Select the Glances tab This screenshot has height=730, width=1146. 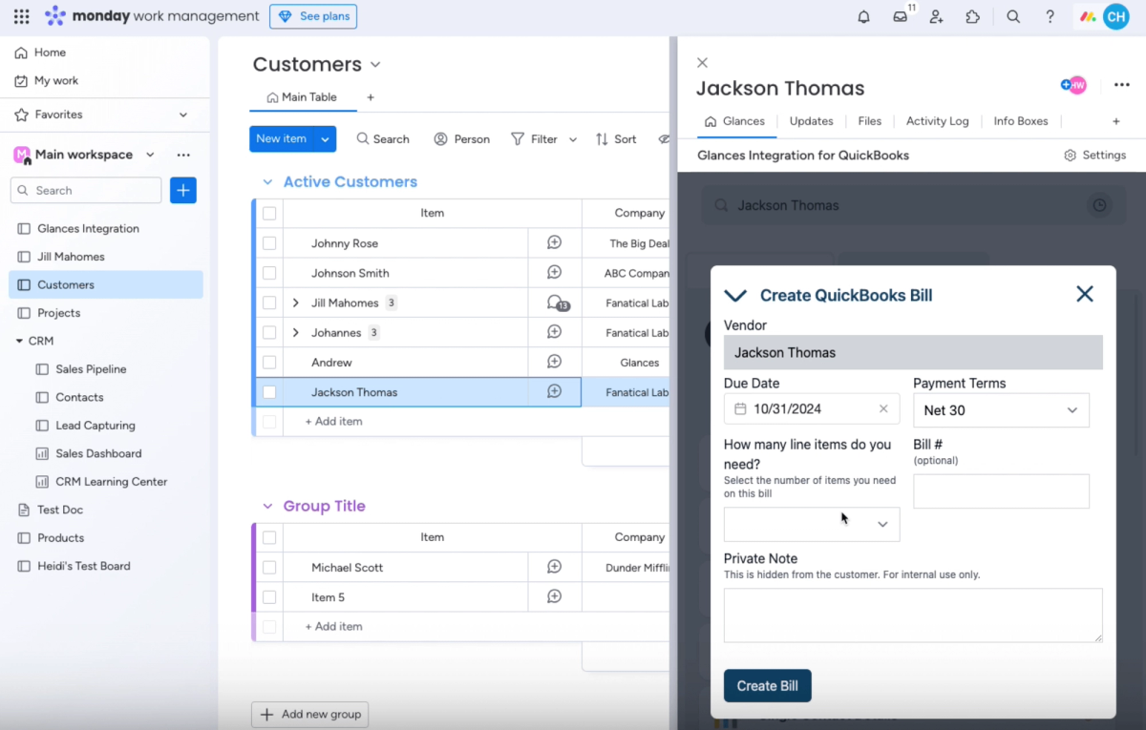(734, 121)
